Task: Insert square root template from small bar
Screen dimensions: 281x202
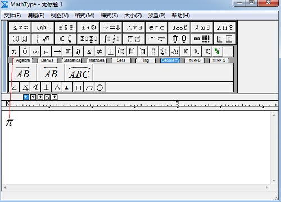Action: click(x=175, y=51)
